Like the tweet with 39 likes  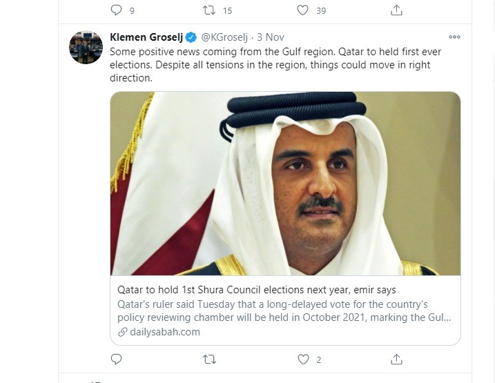pos(302,10)
